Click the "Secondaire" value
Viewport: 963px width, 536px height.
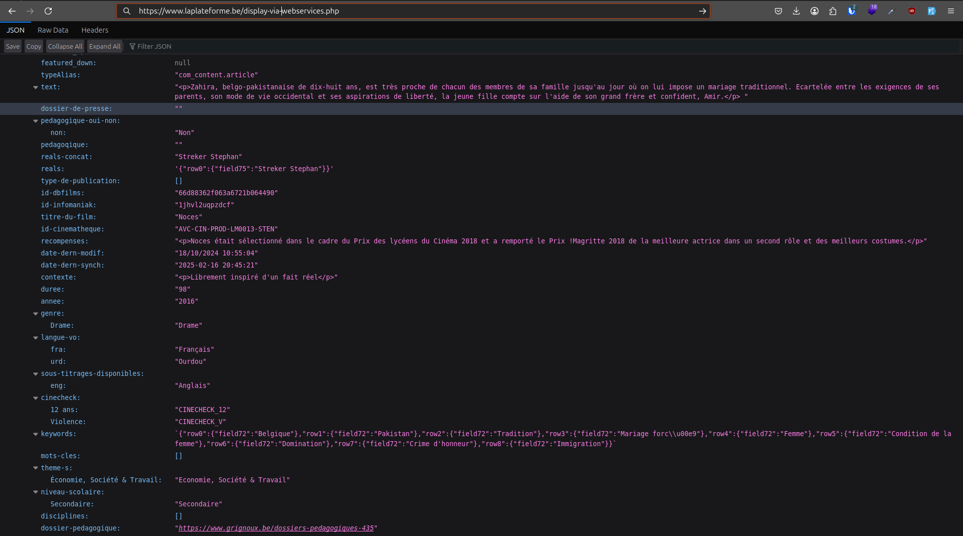(198, 504)
